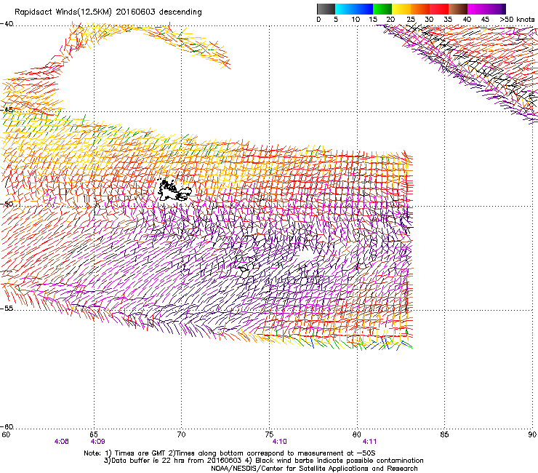Select the green 15-20 knots legend color
538x473 pixels.
tap(382, 9)
